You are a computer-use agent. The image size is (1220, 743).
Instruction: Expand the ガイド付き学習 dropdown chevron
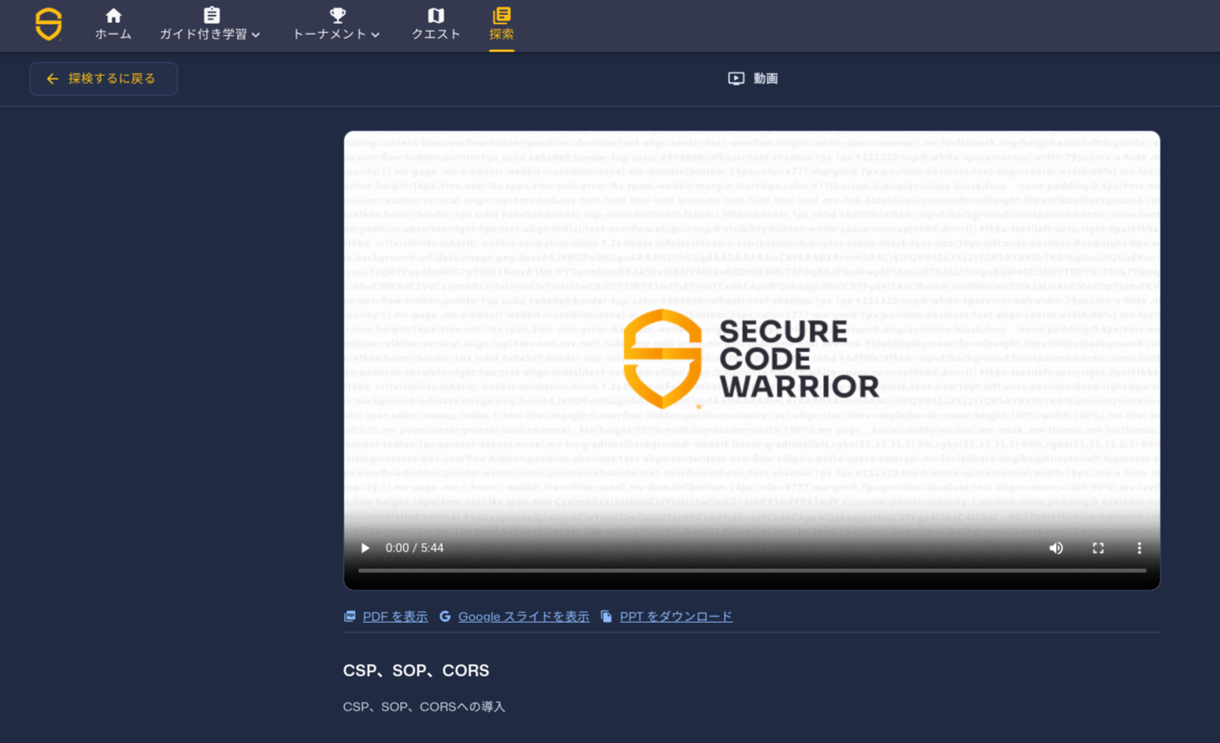click(256, 35)
